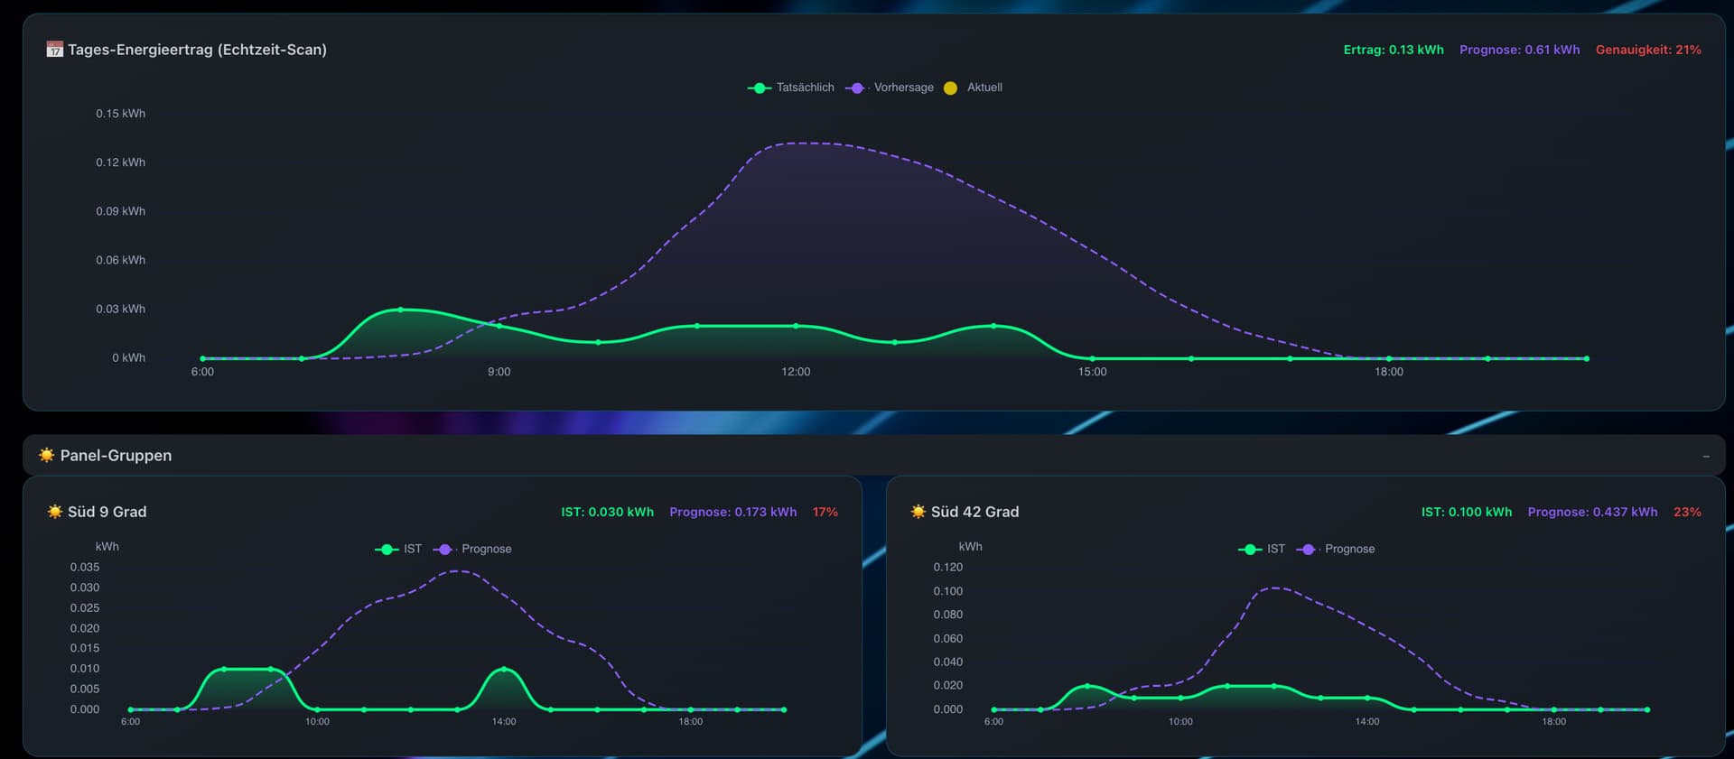Click the Prognose: 0.61 kWh value

point(1520,50)
